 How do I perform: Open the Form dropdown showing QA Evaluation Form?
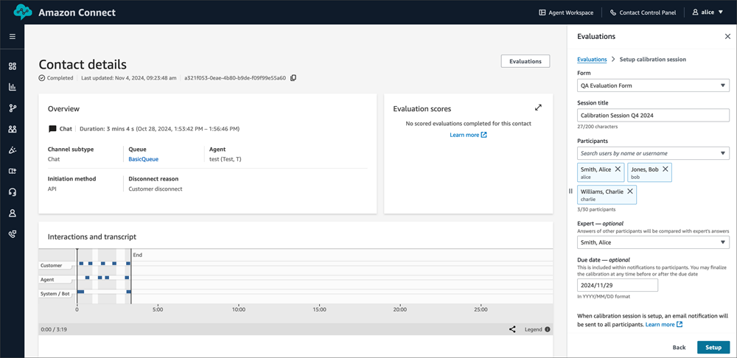[653, 85]
